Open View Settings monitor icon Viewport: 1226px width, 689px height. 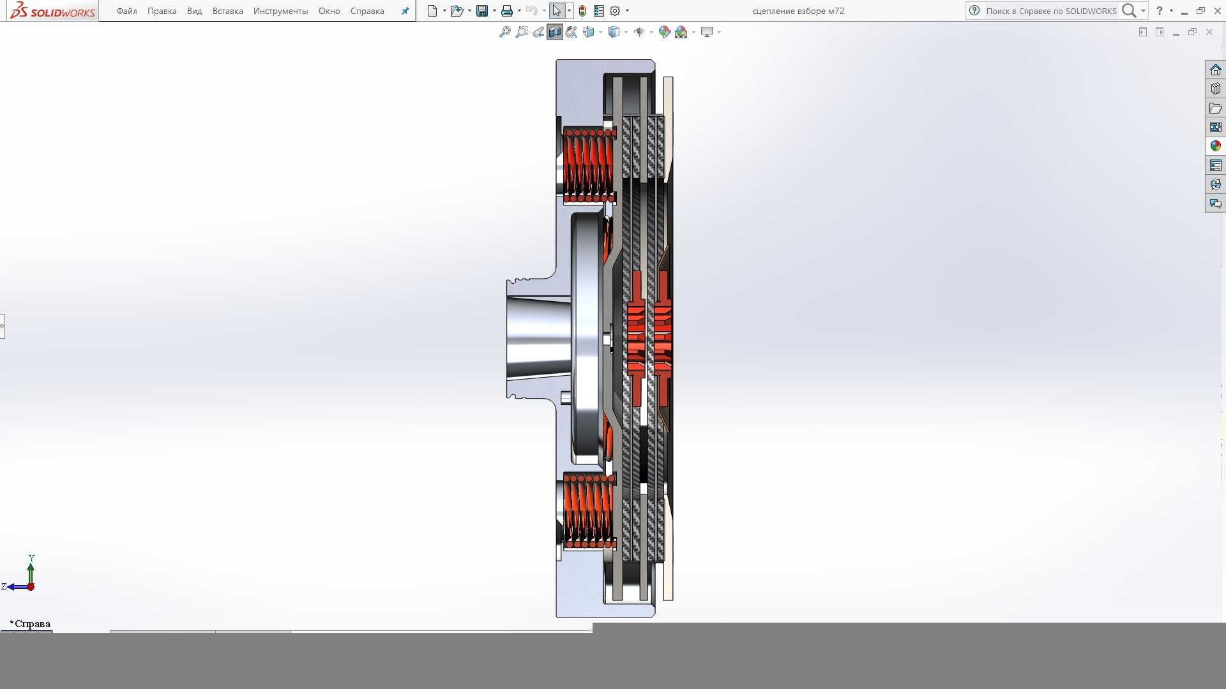pyautogui.click(x=707, y=32)
